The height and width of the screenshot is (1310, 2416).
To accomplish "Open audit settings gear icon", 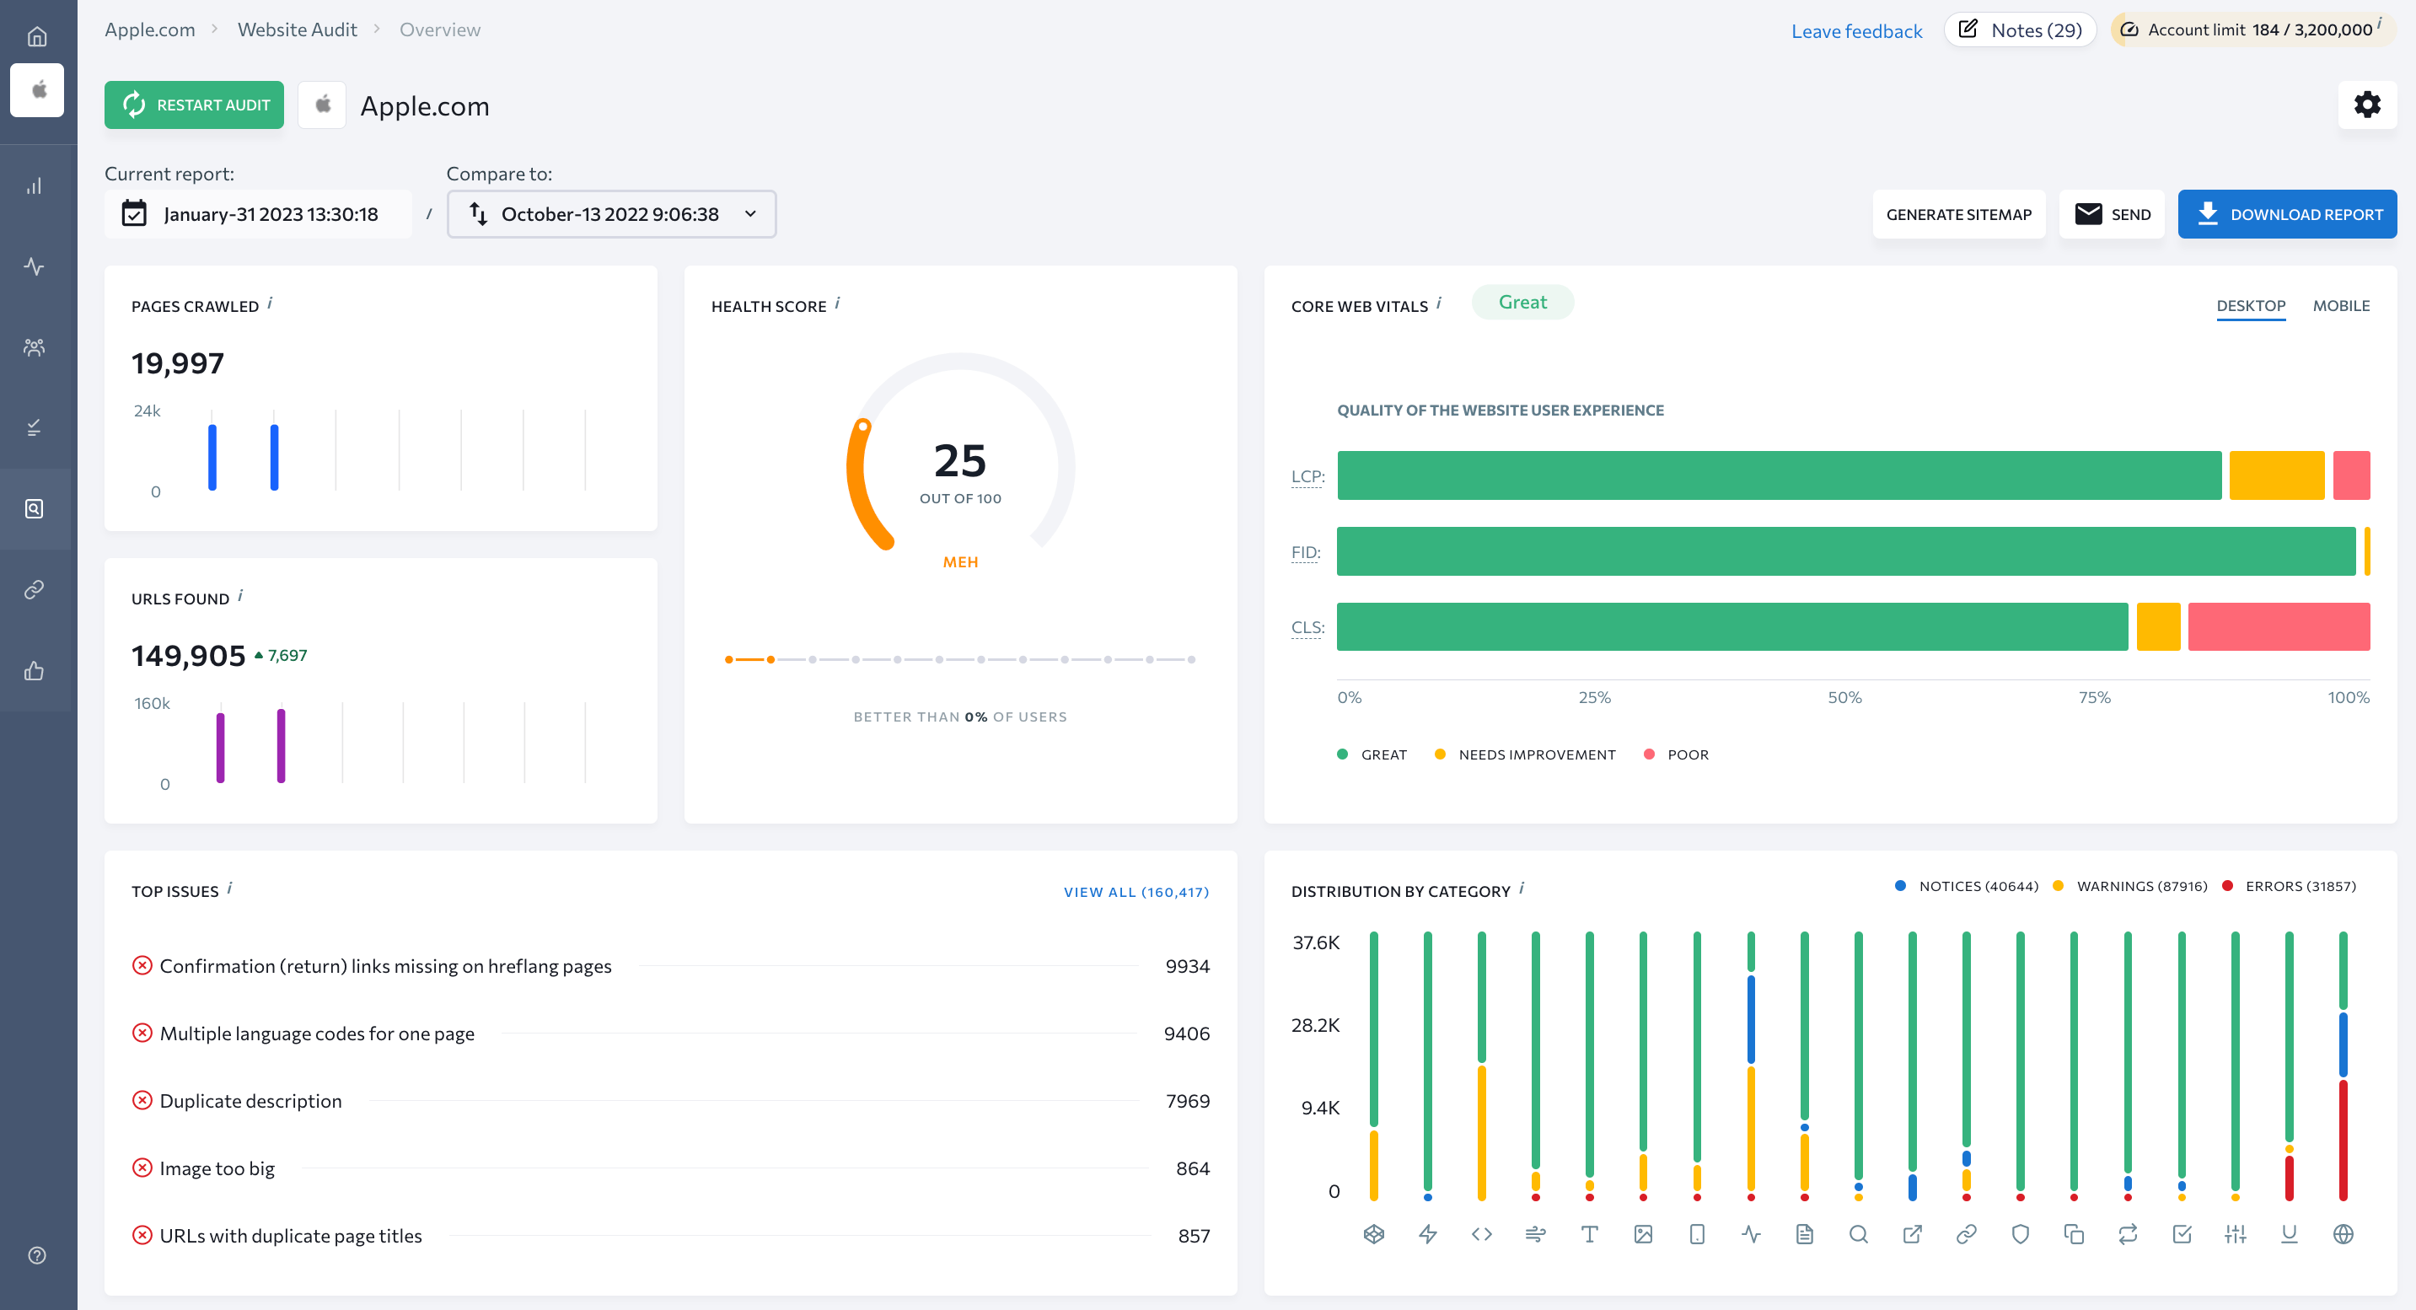I will click(x=2366, y=105).
